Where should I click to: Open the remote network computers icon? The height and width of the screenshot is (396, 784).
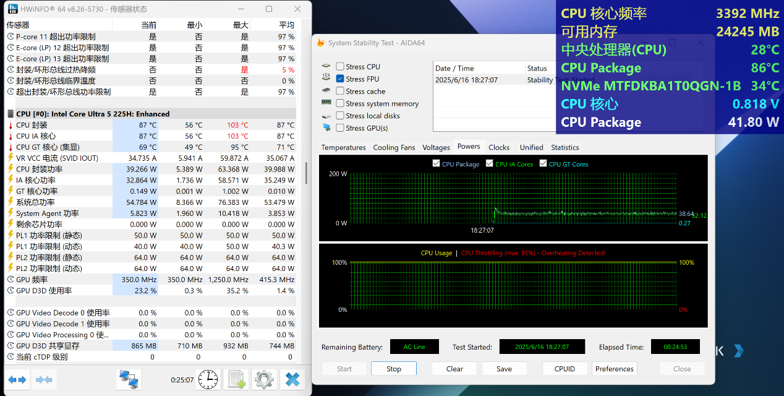pyautogui.click(x=129, y=379)
